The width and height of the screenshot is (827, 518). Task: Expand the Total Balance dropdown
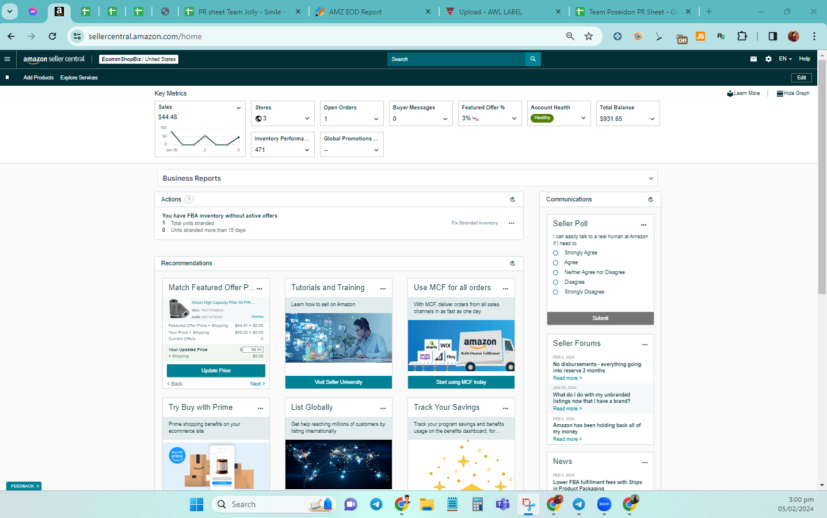click(652, 119)
